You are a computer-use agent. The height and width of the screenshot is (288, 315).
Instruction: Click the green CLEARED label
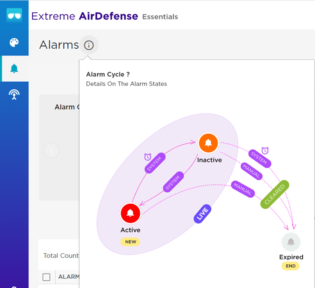point(274,195)
